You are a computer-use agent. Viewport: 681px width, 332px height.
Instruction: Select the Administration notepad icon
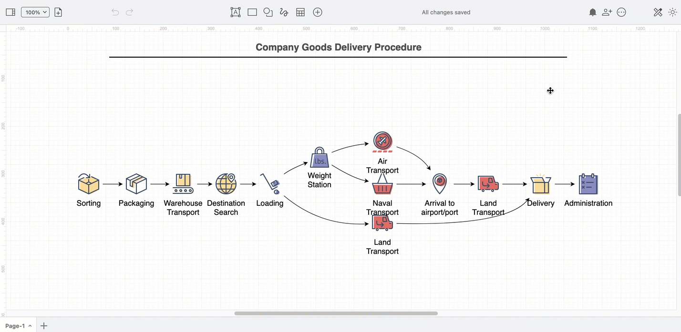588,183
